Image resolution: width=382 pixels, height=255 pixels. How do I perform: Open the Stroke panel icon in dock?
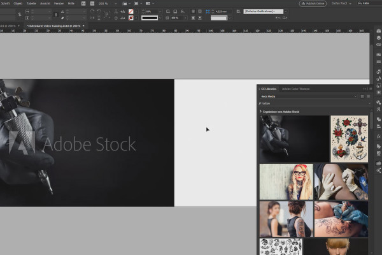click(378, 61)
